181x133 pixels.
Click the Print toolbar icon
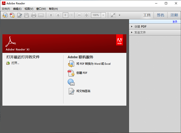tap(34, 15)
